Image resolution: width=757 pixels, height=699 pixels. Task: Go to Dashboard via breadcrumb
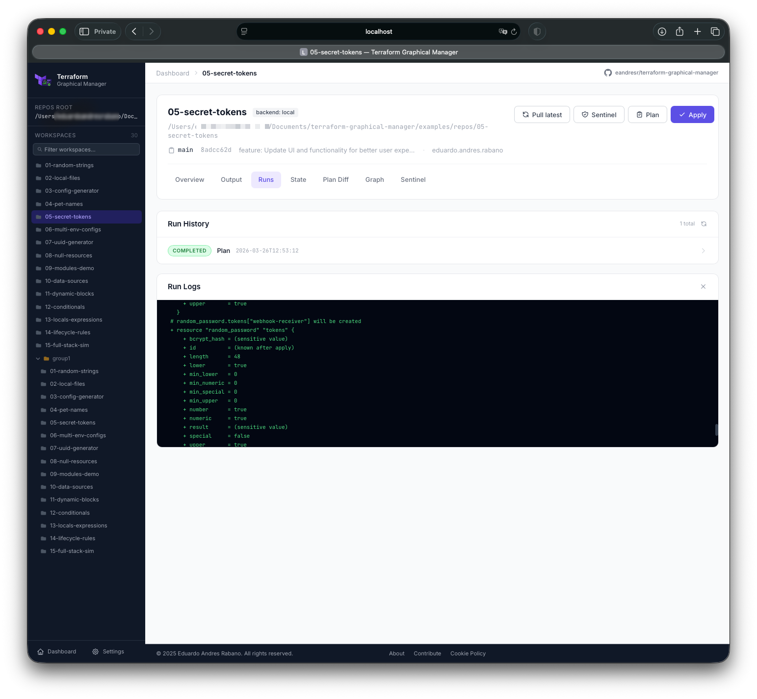pos(173,74)
